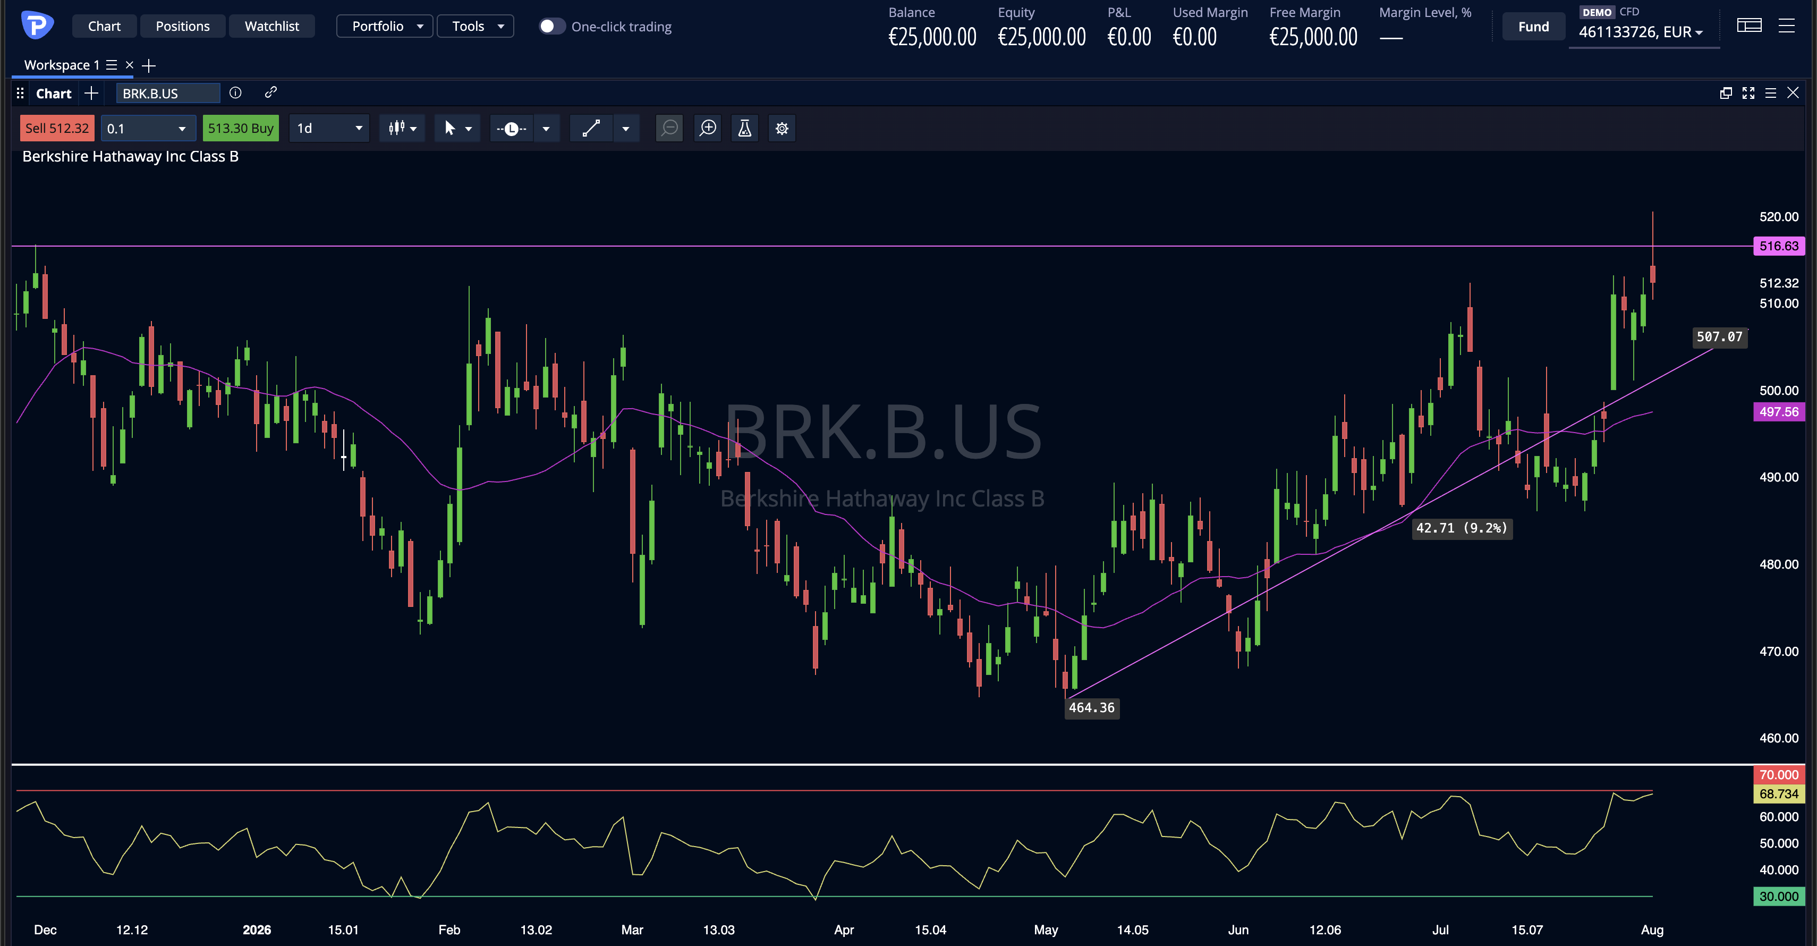Click the 497.56 moving average price label
Image resolution: width=1817 pixels, height=946 pixels.
click(x=1779, y=412)
